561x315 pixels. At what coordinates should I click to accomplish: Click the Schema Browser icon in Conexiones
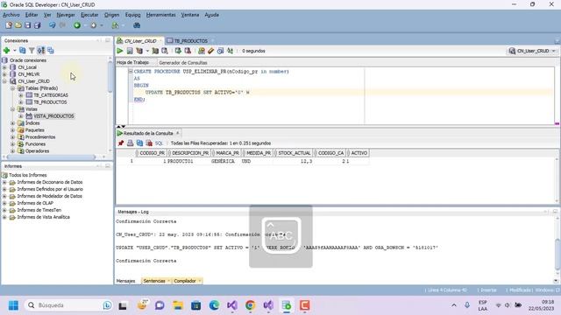pos(41,51)
